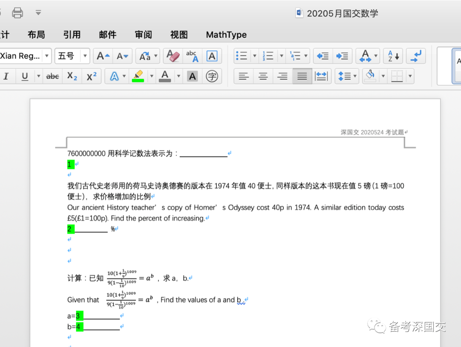Increase font size with grow button

pyautogui.click(x=103, y=56)
